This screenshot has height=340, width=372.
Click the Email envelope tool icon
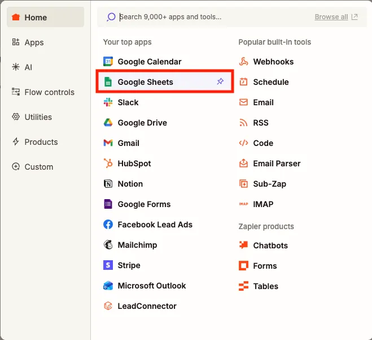(243, 102)
